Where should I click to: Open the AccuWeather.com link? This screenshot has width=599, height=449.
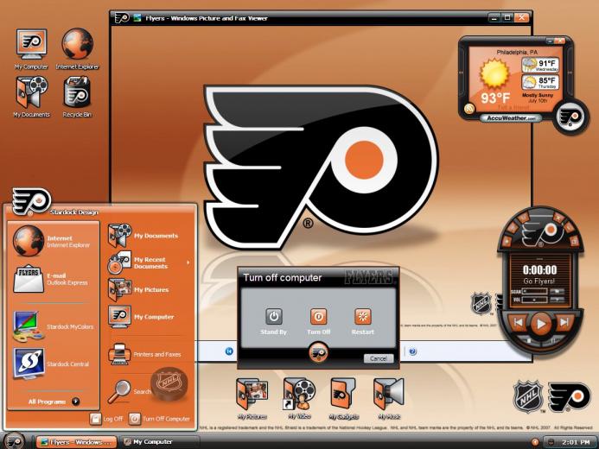tap(511, 118)
